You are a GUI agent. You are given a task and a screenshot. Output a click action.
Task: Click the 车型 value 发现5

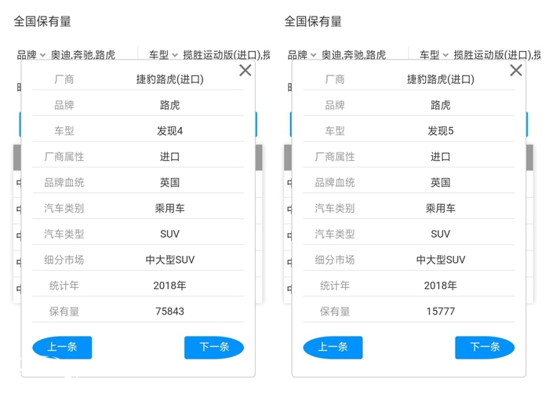(x=441, y=131)
